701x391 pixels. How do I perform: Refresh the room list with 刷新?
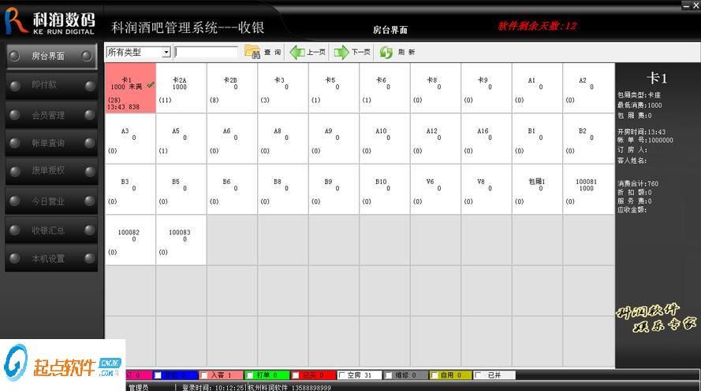point(397,52)
